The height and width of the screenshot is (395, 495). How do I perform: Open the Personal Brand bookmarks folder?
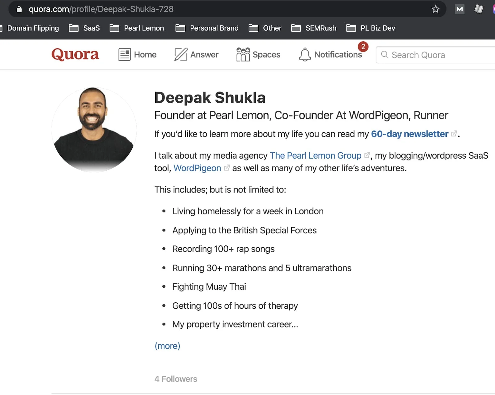tap(207, 28)
